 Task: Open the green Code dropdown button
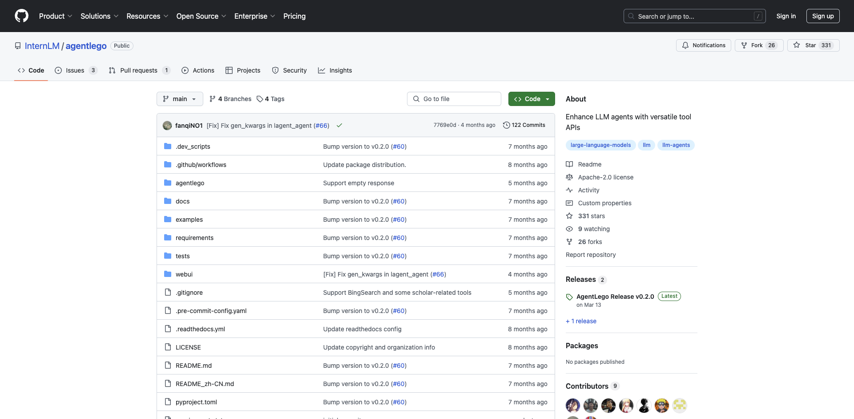click(532, 99)
